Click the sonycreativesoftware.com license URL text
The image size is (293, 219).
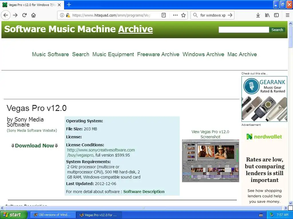(101, 153)
